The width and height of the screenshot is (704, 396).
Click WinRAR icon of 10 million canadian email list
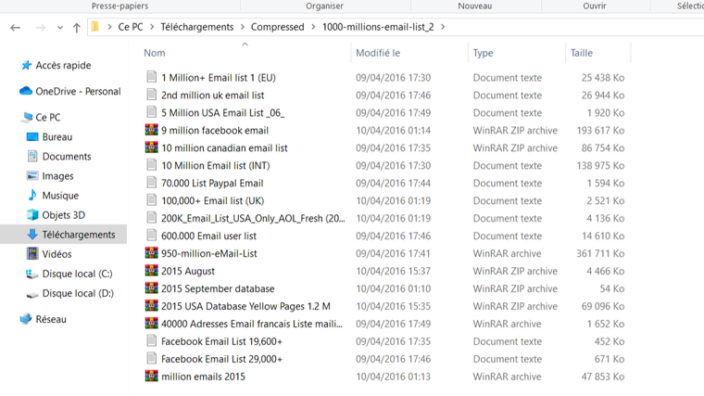pyautogui.click(x=151, y=147)
